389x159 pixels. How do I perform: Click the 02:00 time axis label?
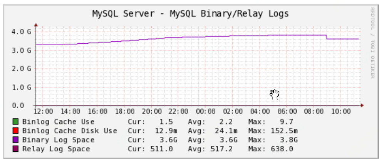click(233, 111)
